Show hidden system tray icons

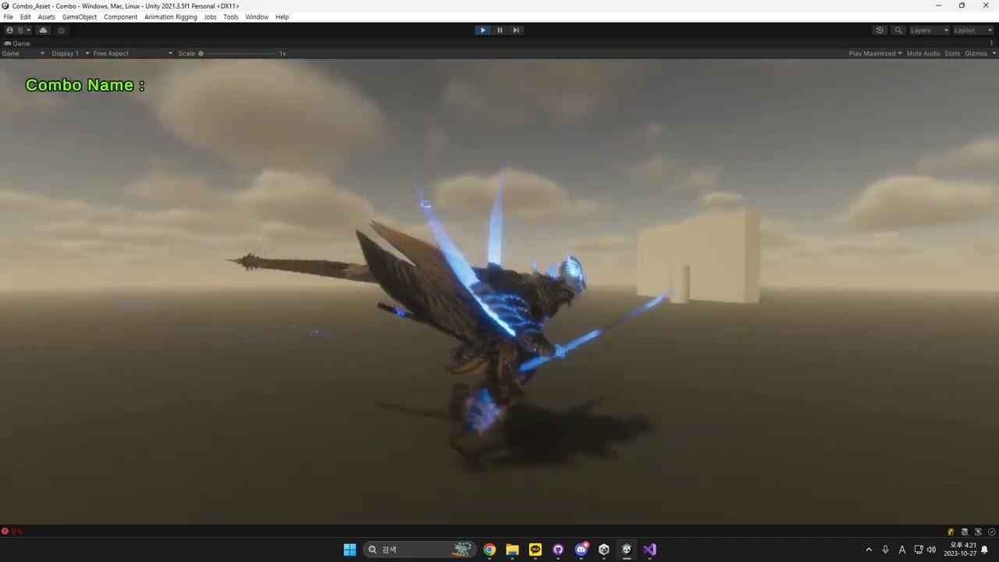click(869, 550)
